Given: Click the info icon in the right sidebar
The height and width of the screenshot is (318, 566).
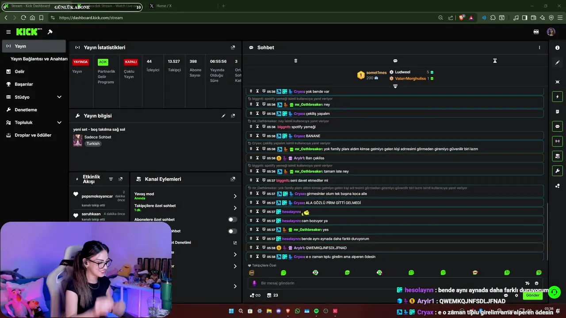Looking at the screenshot, I should pyautogui.click(x=557, y=48).
